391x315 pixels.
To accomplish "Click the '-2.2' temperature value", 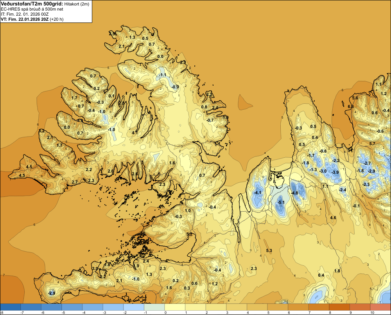I will [x=336, y=160].
